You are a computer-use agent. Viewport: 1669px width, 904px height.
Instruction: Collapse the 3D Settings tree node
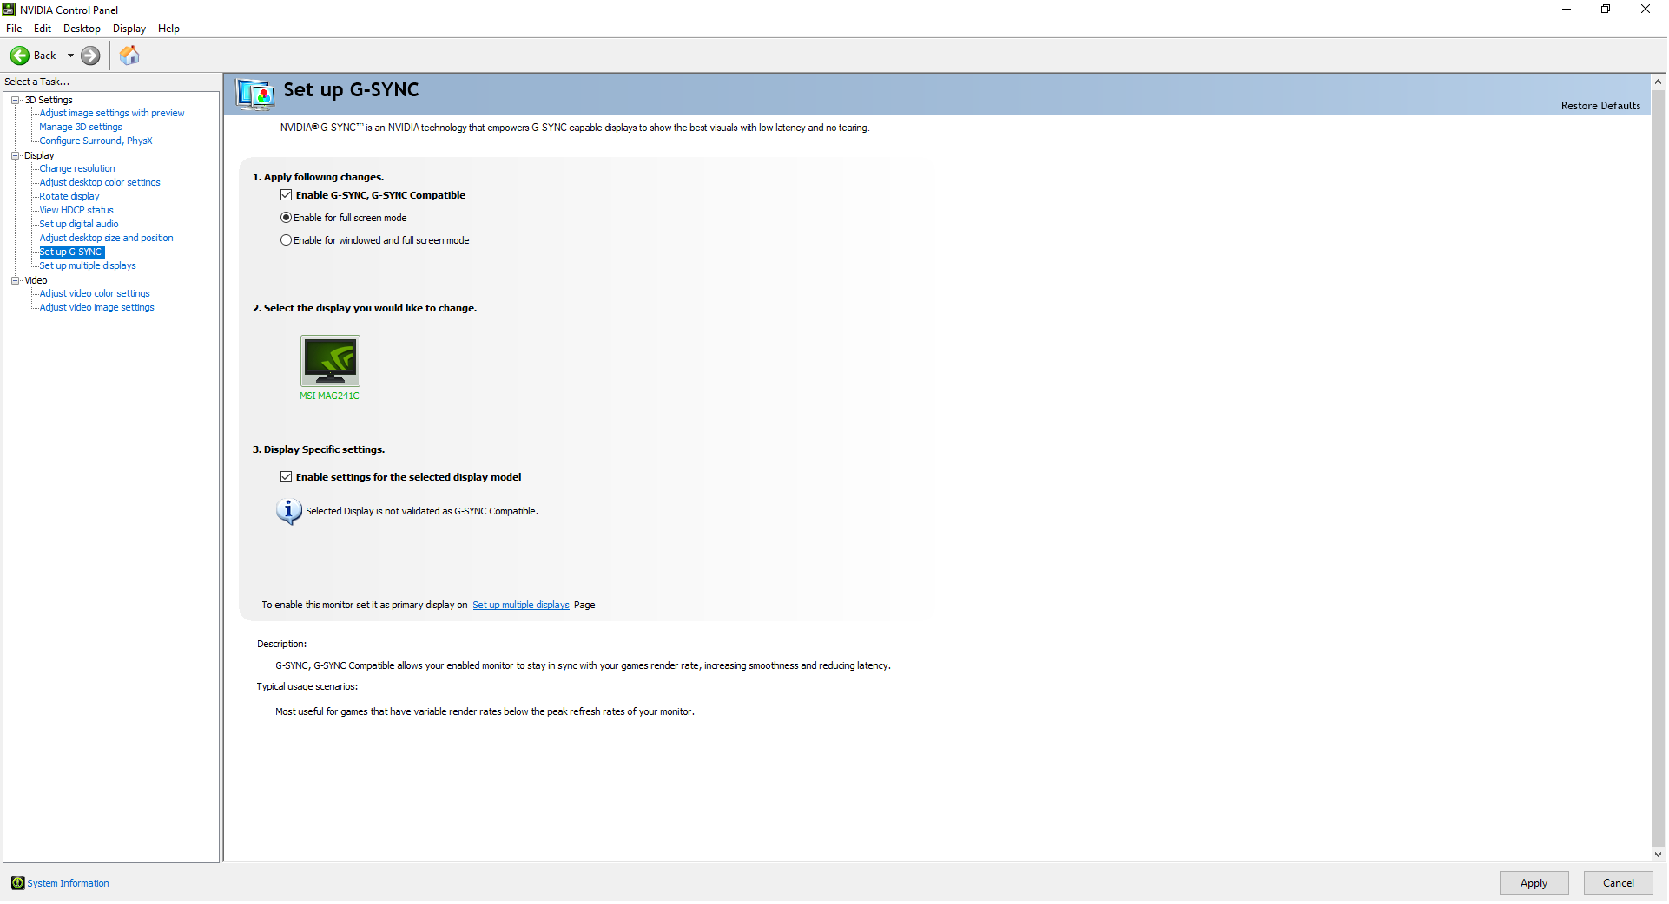pyautogui.click(x=15, y=100)
